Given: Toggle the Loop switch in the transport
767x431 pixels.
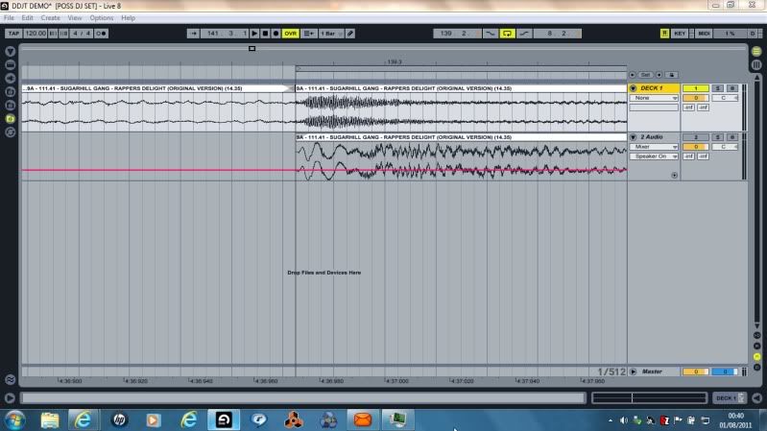Looking at the screenshot, I should pyautogui.click(x=507, y=33).
